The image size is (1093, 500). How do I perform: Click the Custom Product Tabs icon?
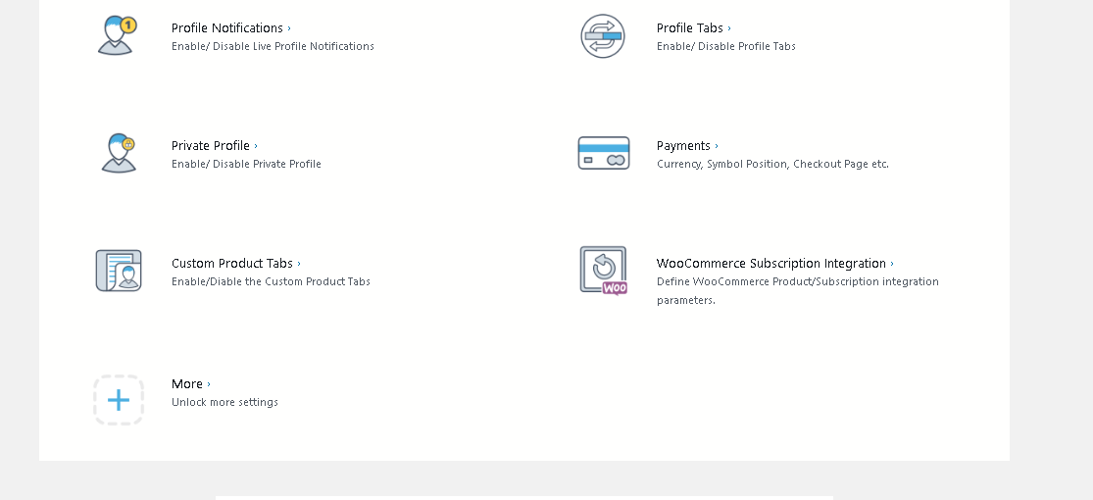click(119, 271)
